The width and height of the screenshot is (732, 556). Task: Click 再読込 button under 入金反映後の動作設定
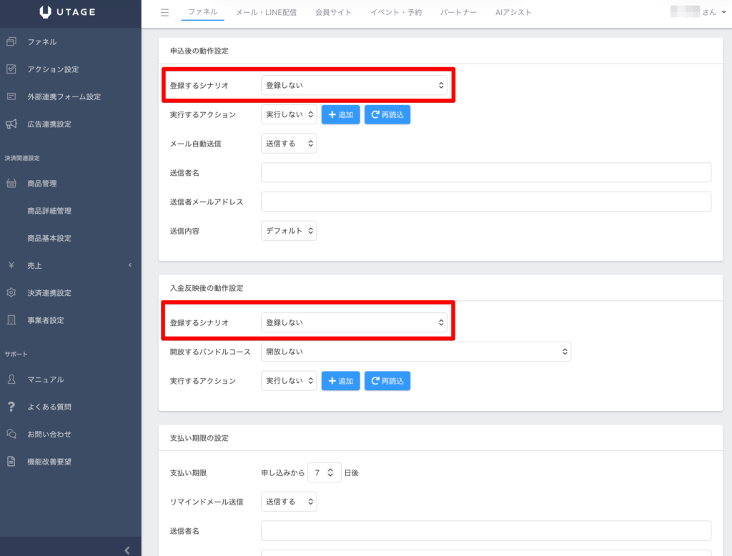[387, 382]
